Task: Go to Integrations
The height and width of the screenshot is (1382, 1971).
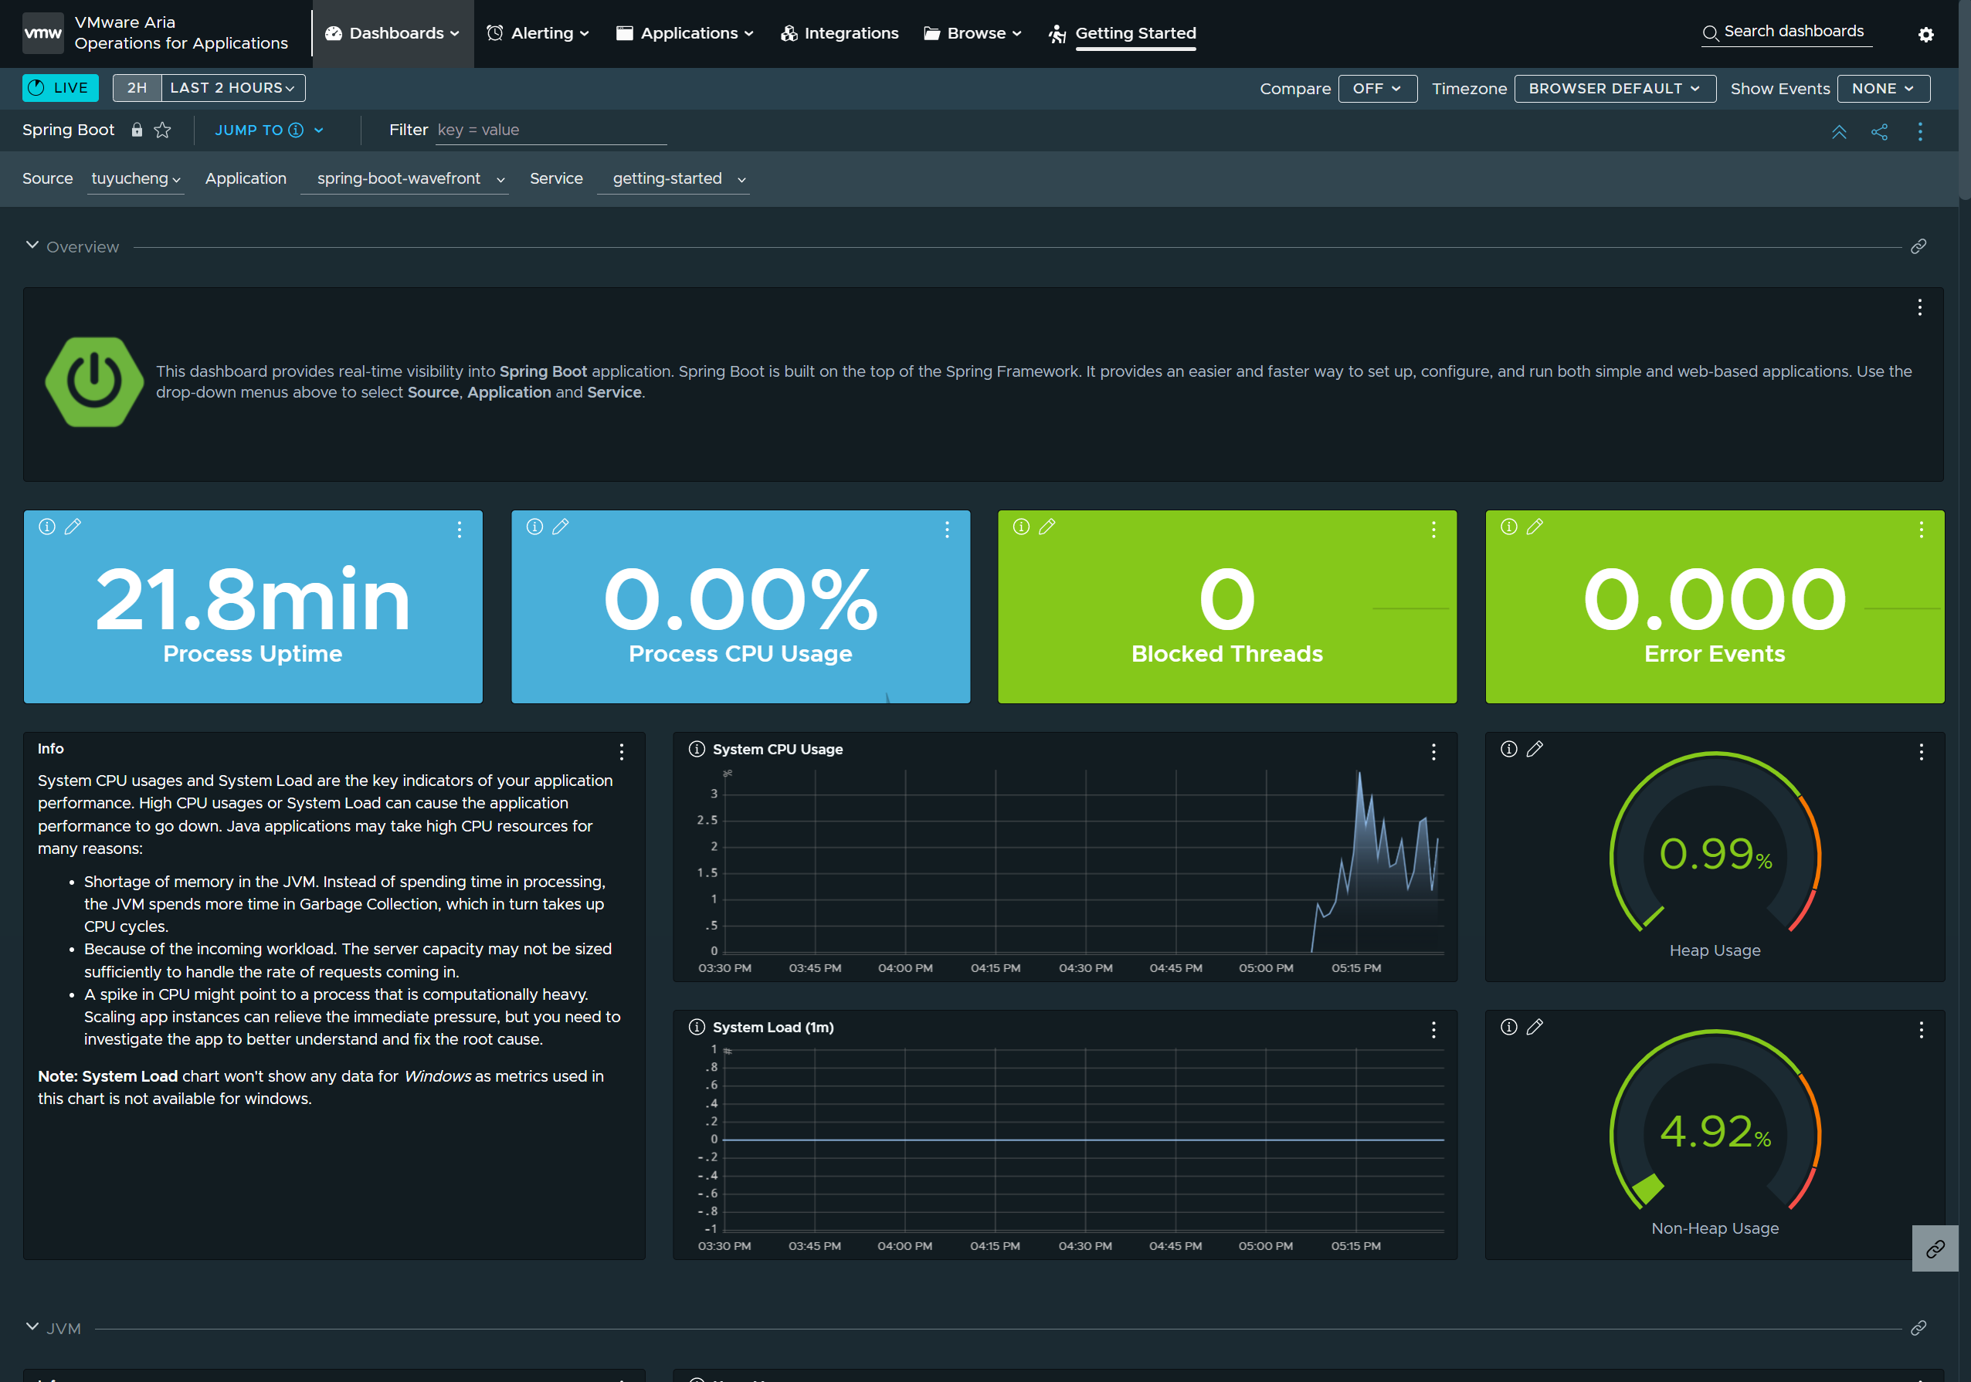Action: click(x=840, y=33)
